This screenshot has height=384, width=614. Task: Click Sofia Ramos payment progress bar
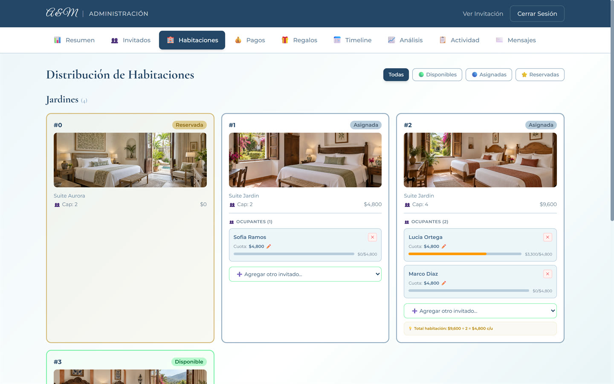pos(294,254)
